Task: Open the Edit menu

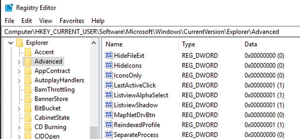Action: tap(27, 21)
